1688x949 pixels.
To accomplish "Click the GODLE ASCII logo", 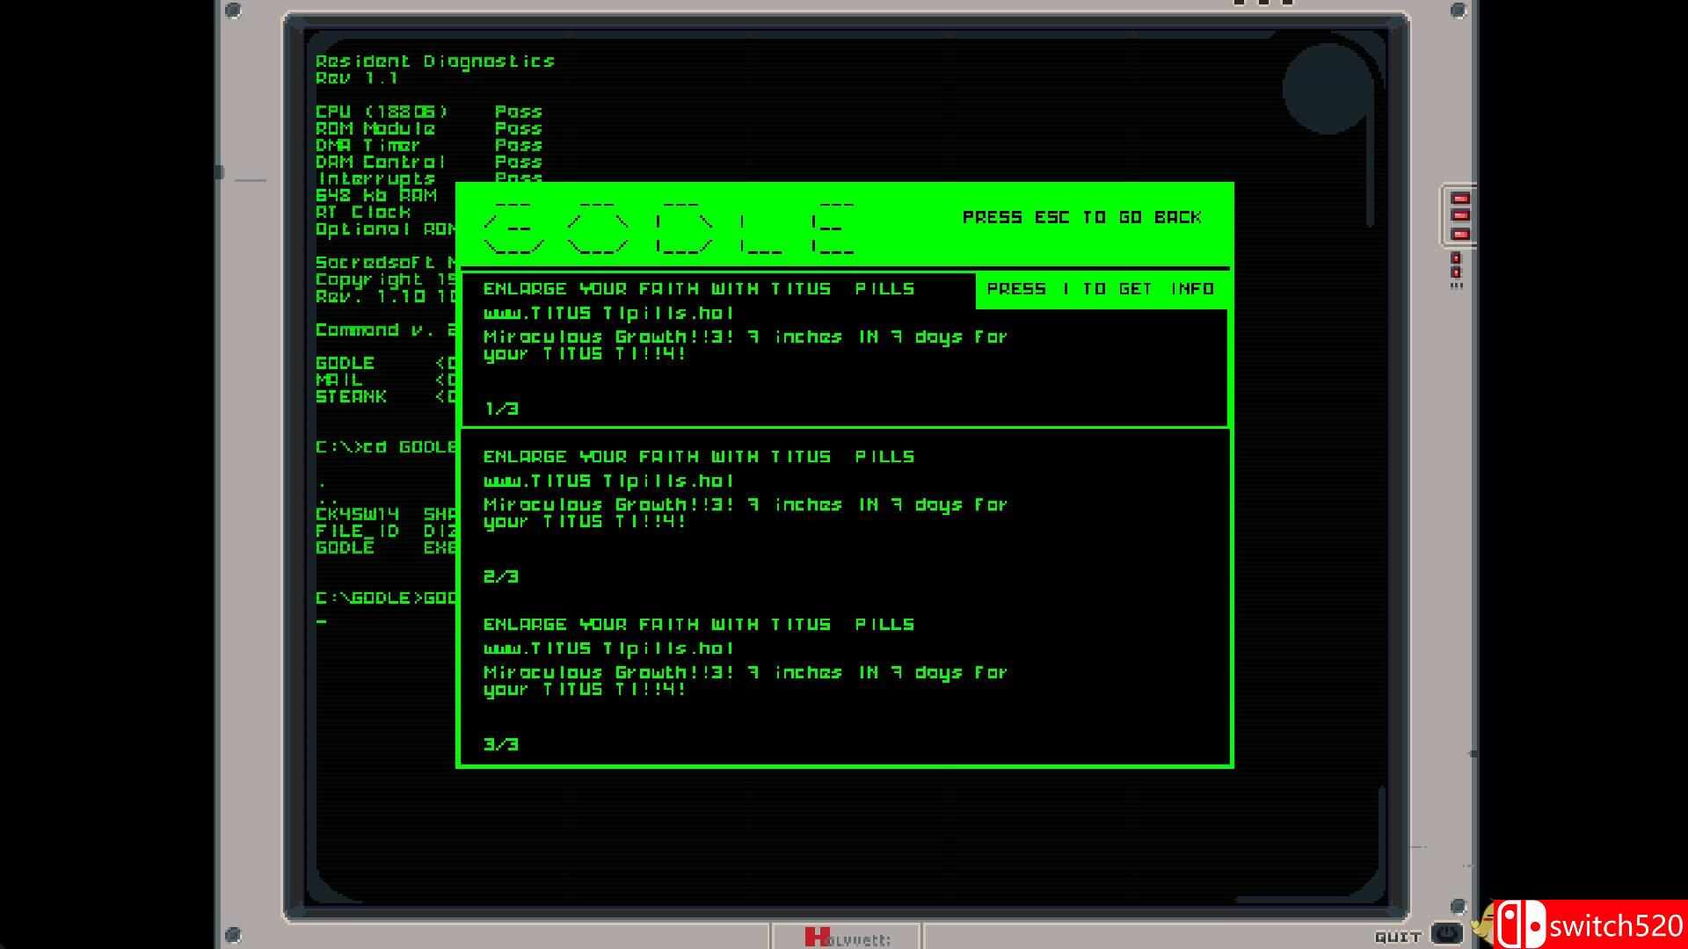I will coord(668,228).
